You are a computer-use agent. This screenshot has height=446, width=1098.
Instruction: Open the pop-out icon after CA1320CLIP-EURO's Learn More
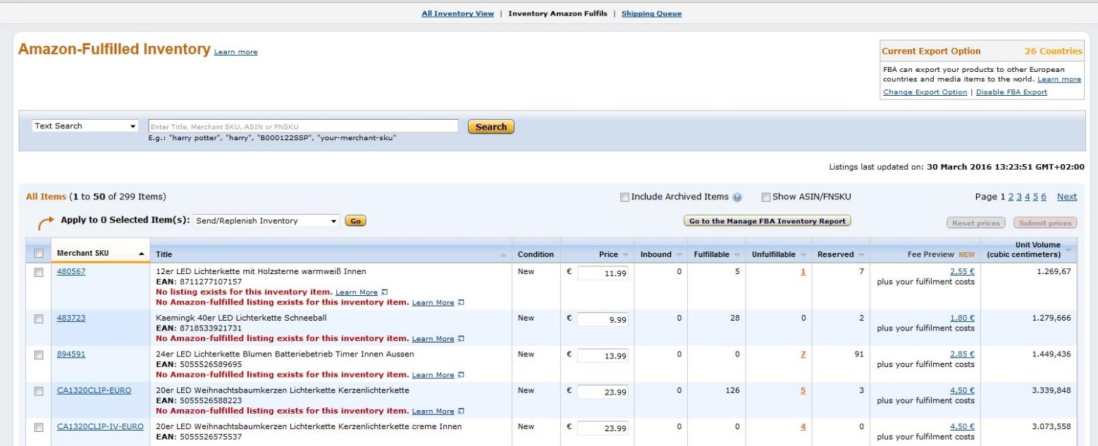(461, 411)
